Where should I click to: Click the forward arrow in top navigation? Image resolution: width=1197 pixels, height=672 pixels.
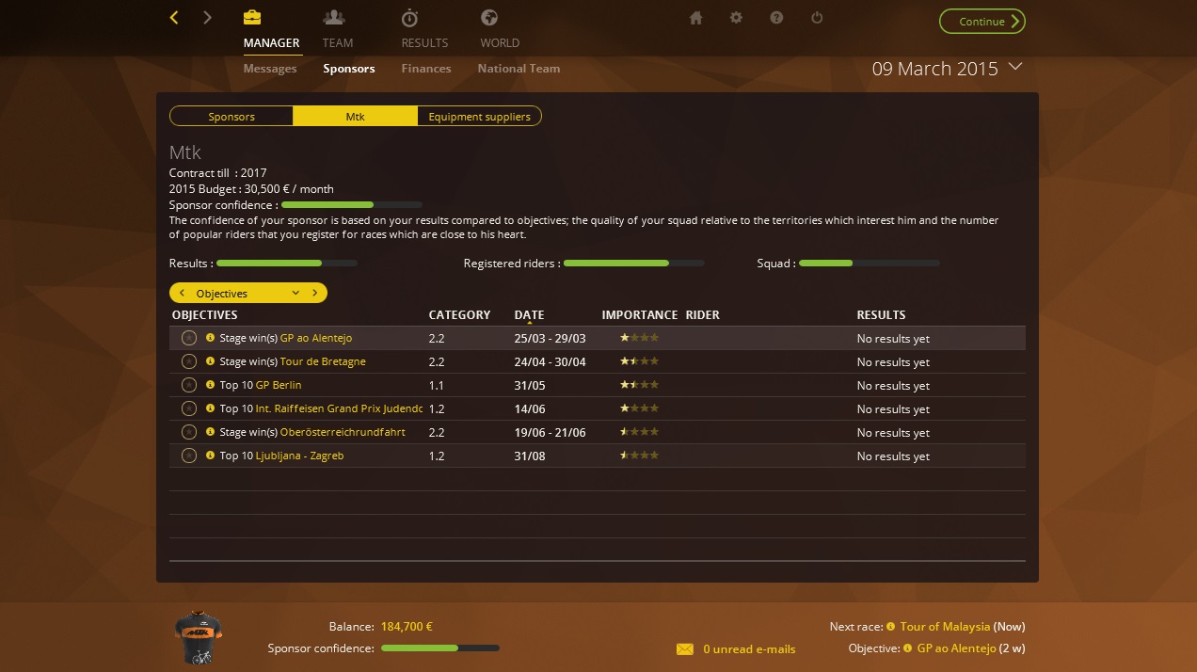coord(207,18)
